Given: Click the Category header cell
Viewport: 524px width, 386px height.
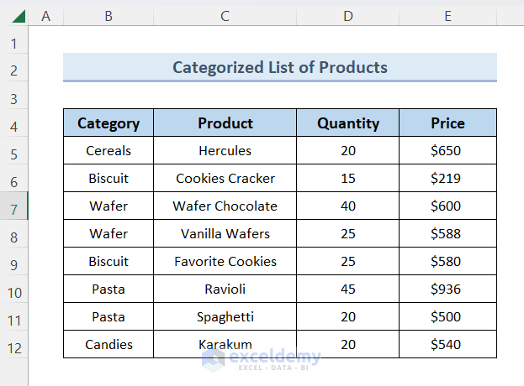Looking at the screenshot, I should pos(109,123).
